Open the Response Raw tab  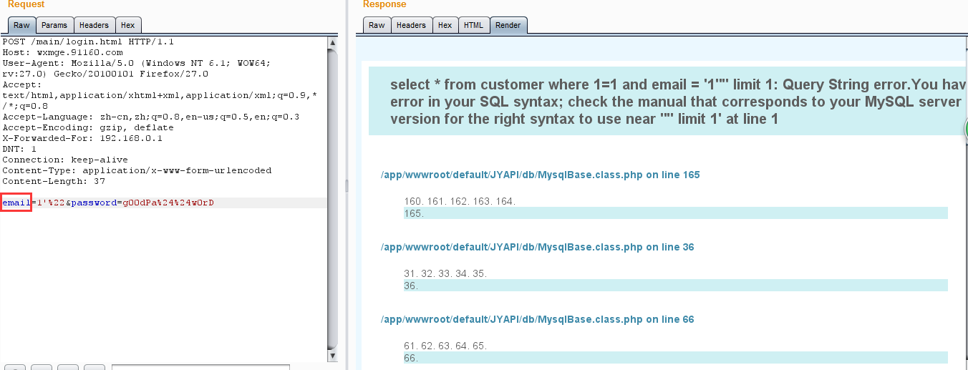point(377,25)
